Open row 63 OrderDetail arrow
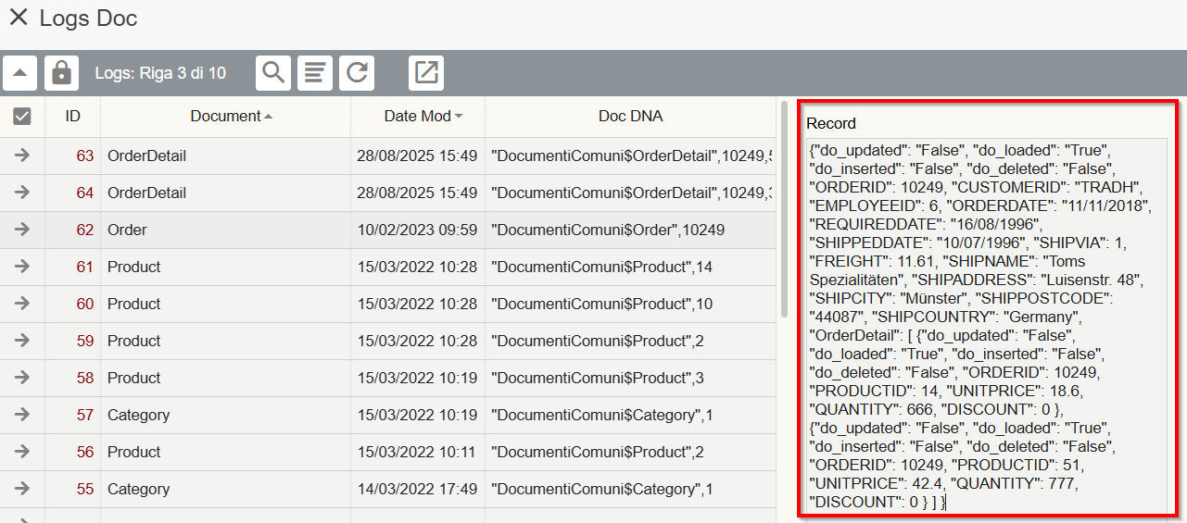 point(22,156)
